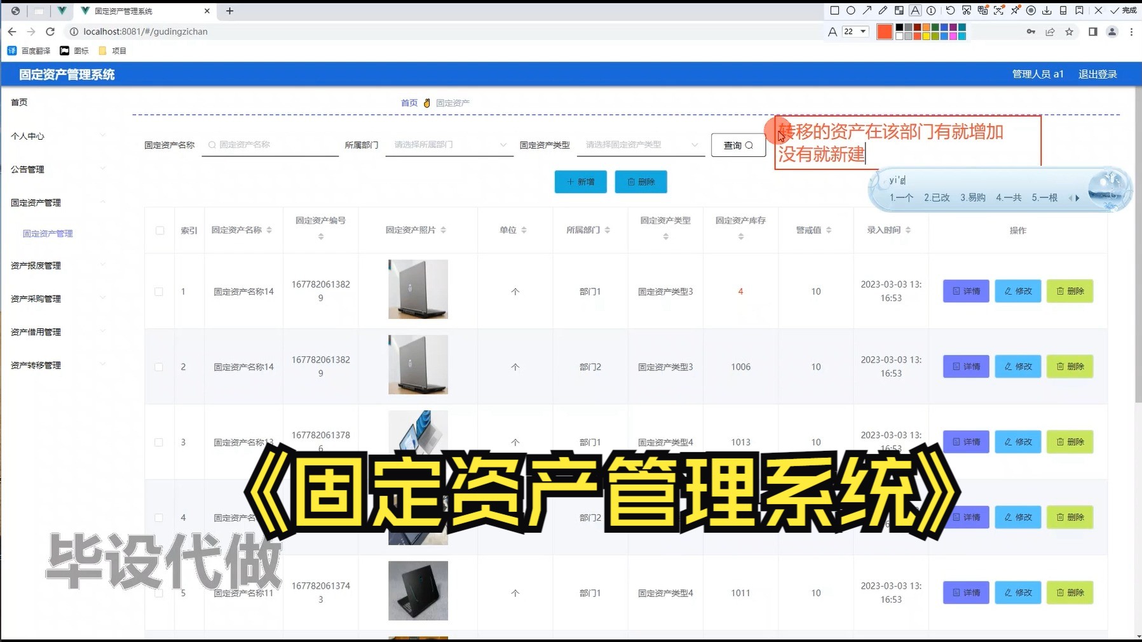Screen dimensions: 1142x642
Task: Pick the arrow annotation tool
Action: (x=867, y=11)
